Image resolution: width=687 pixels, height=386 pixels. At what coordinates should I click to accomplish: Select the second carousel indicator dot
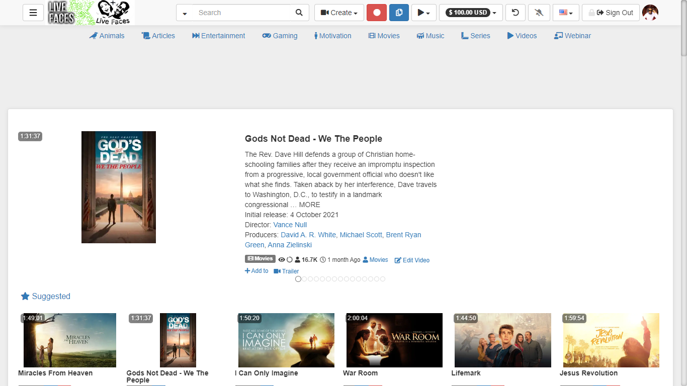click(304, 279)
